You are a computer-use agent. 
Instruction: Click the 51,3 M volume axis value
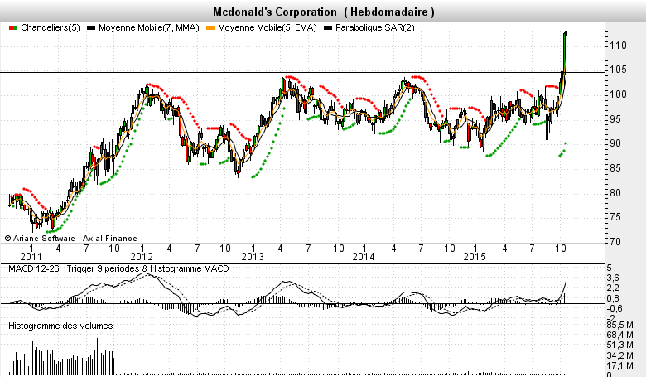pos(620,345)
